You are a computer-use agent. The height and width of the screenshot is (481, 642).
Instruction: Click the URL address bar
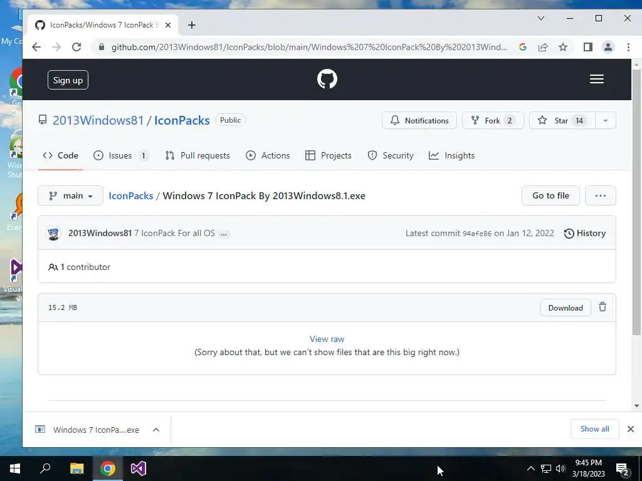coord(309,47)
